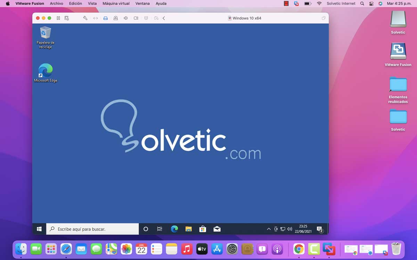Select the Microsoft Edge desktop shortcut

pyautogui.click(x=46, y=73)
